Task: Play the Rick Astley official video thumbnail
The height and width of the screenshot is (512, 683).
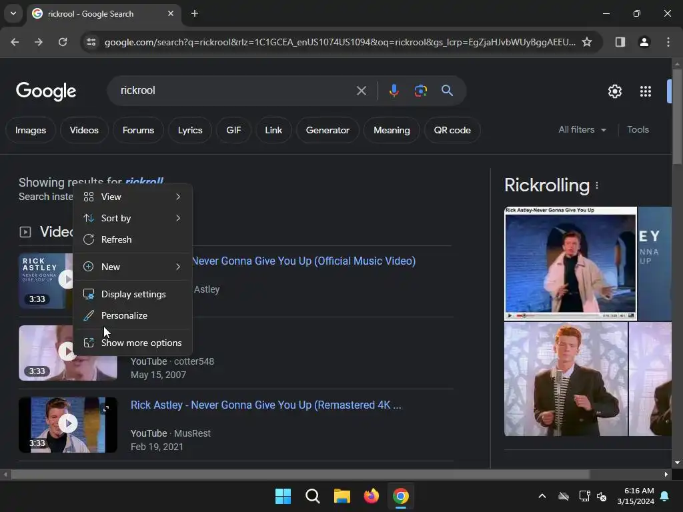Action: click(45, 281)
